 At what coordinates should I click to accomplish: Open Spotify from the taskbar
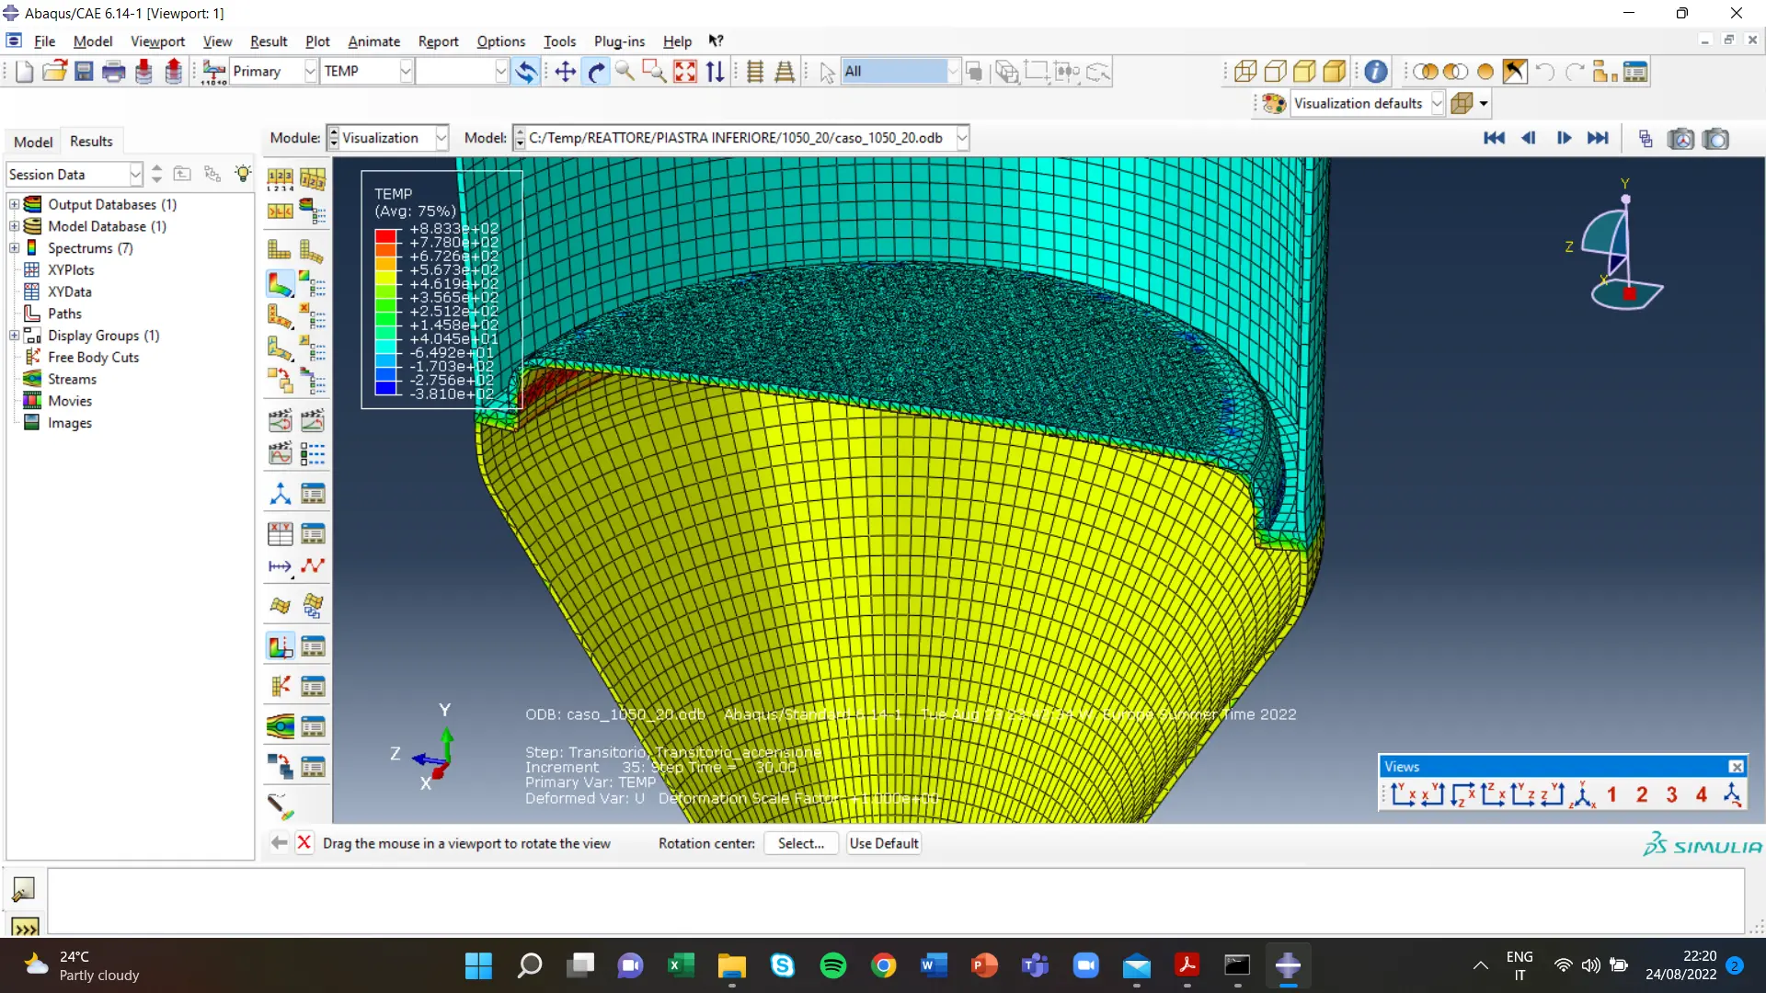(x=832, y=965)
